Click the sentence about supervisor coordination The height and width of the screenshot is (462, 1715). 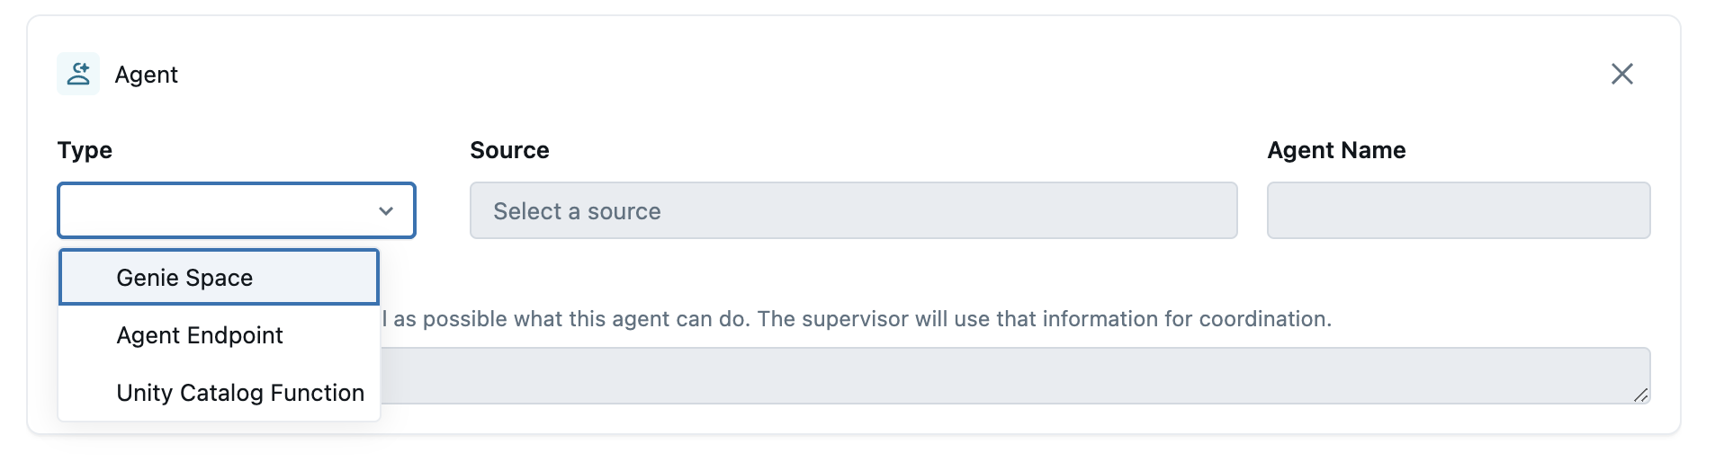(x=1044, y=319)
